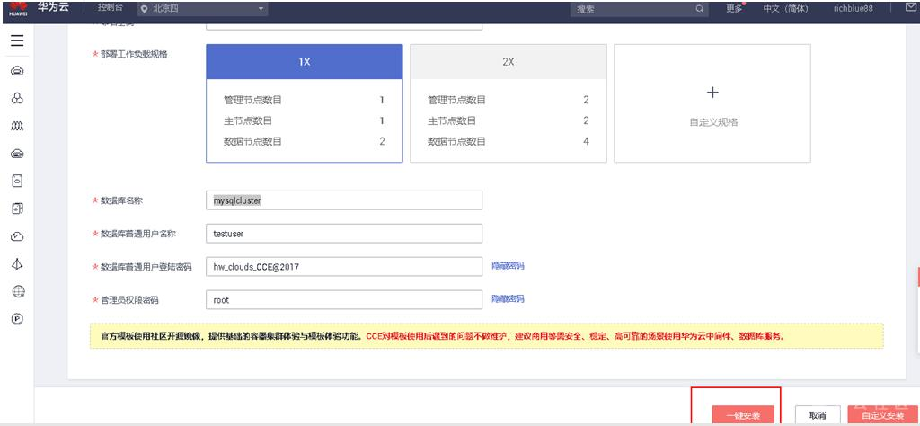Screen dimensions: 920x426
Task: Click the user login password field
Action: coord(344,266)
